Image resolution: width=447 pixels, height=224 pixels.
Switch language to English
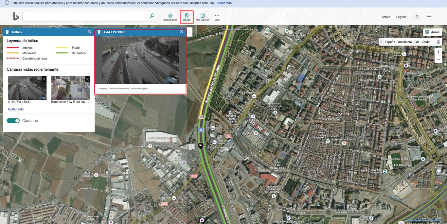[401, 17]
